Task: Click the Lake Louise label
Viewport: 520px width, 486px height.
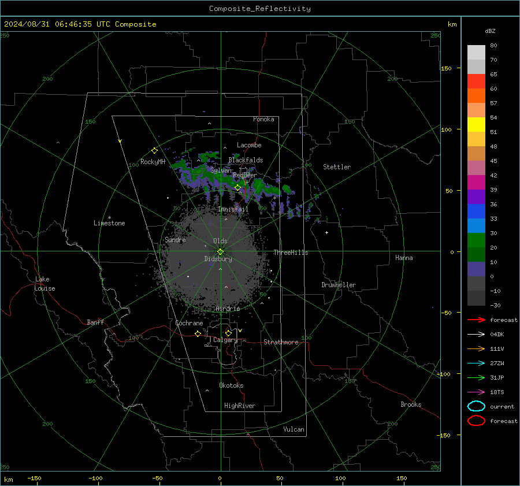Action: 44,284
